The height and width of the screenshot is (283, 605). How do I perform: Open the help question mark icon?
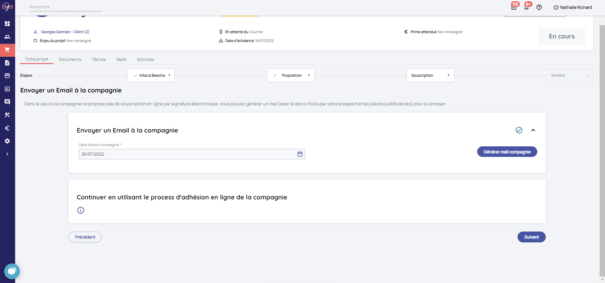coord(539,7)
